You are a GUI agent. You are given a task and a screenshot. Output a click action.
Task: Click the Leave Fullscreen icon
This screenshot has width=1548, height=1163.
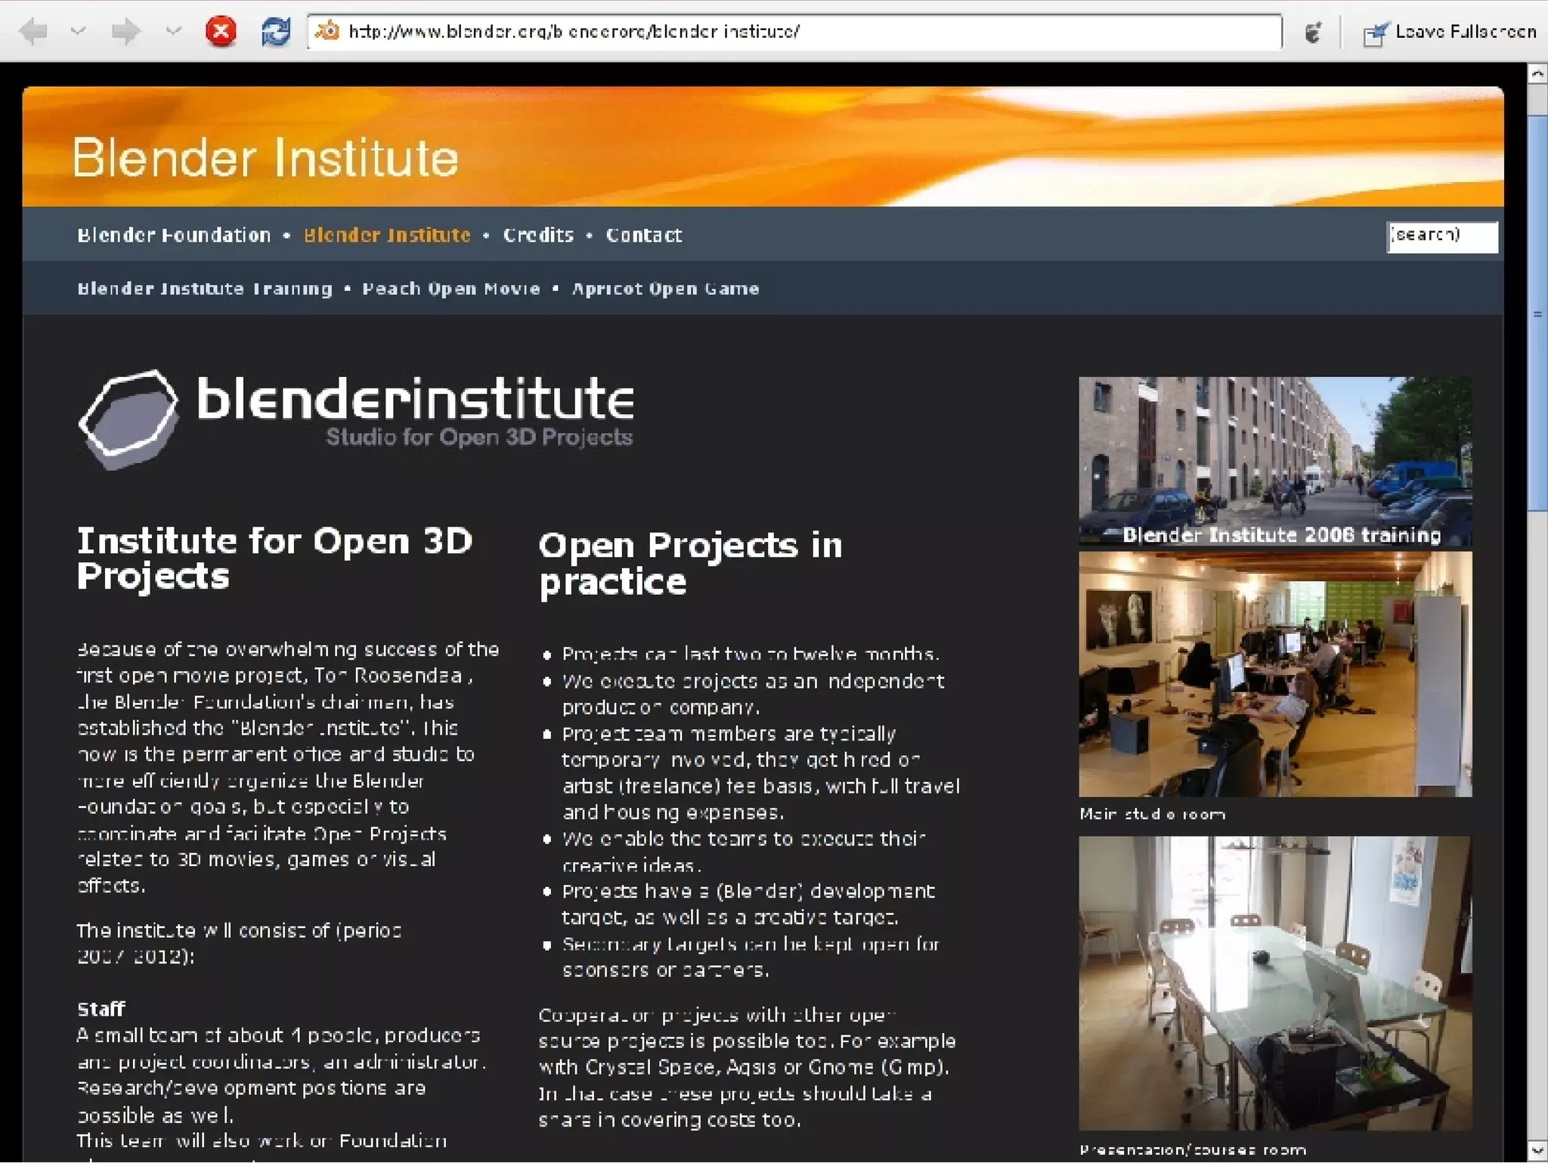1376,33
